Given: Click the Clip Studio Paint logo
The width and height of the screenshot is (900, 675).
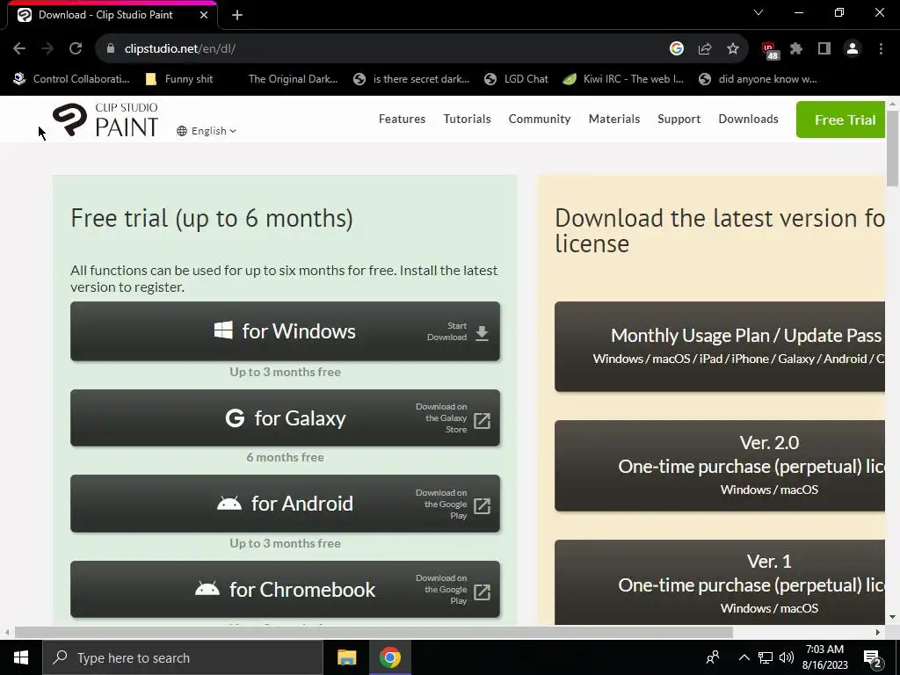Looking at the screenshot, I should click(105, 120).
